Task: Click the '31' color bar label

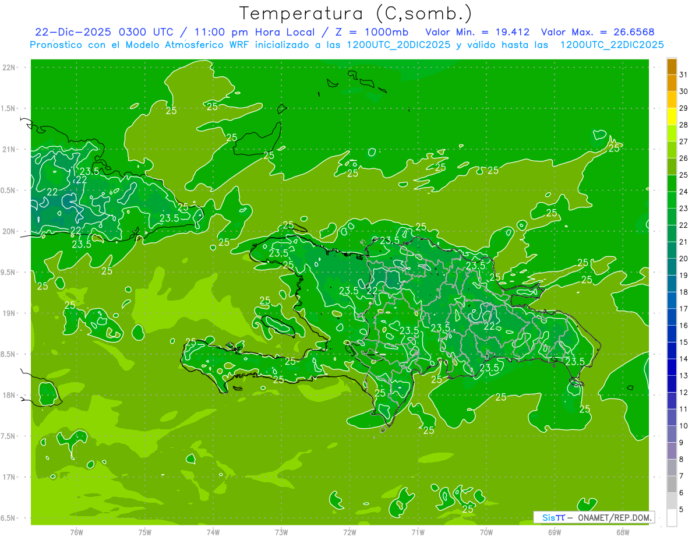Action: [x=684, y=75]
